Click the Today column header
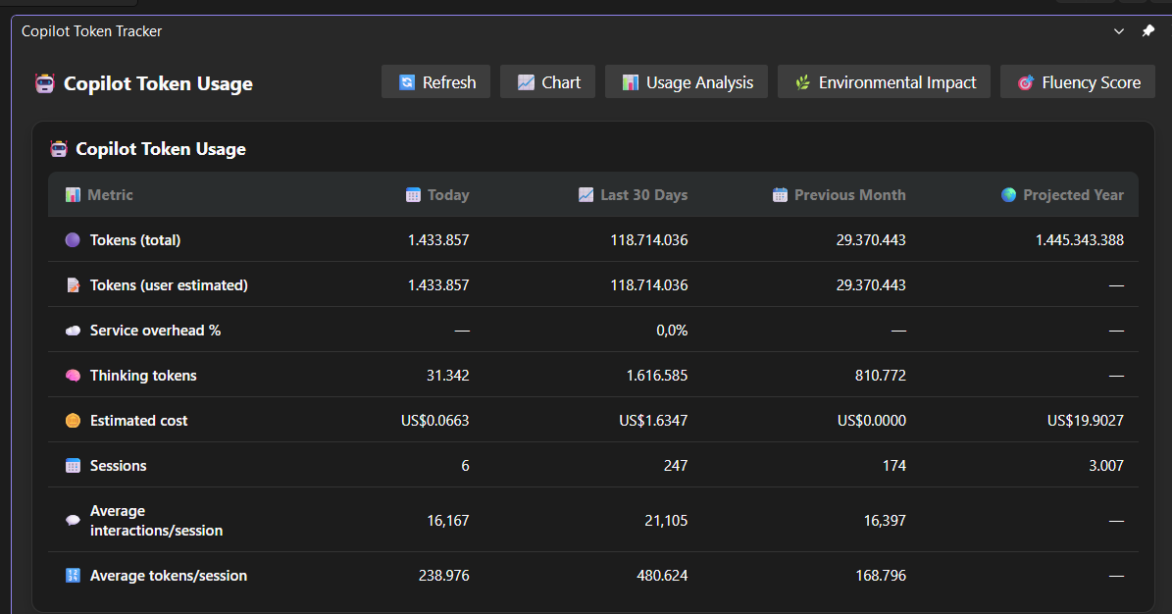Screen dimensions: 1172x614 [448, 194]
